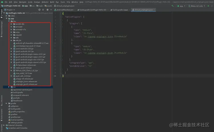Image resolution: width=214 pixels, height=132 pixels.
Task: Select the Readme.txt file
Action: click(18, 101)
